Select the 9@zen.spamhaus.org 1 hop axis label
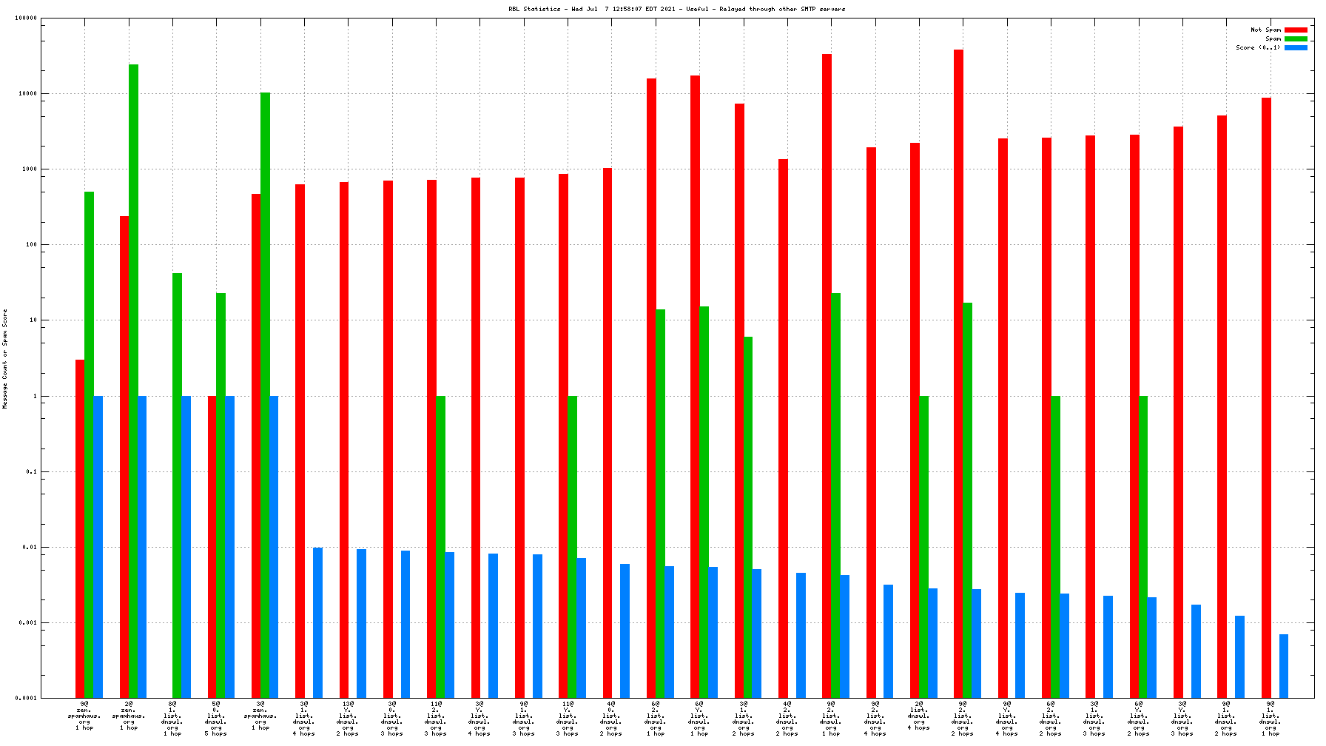Screen dimensions: 1326x746 click(x=84, y=716)
